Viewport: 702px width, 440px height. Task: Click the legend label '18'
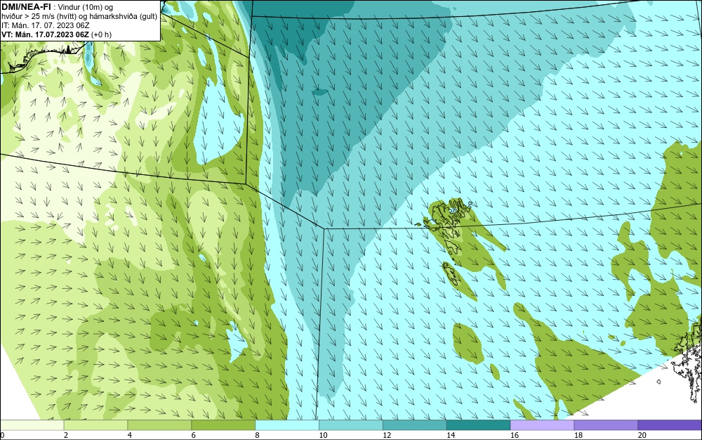578,435
